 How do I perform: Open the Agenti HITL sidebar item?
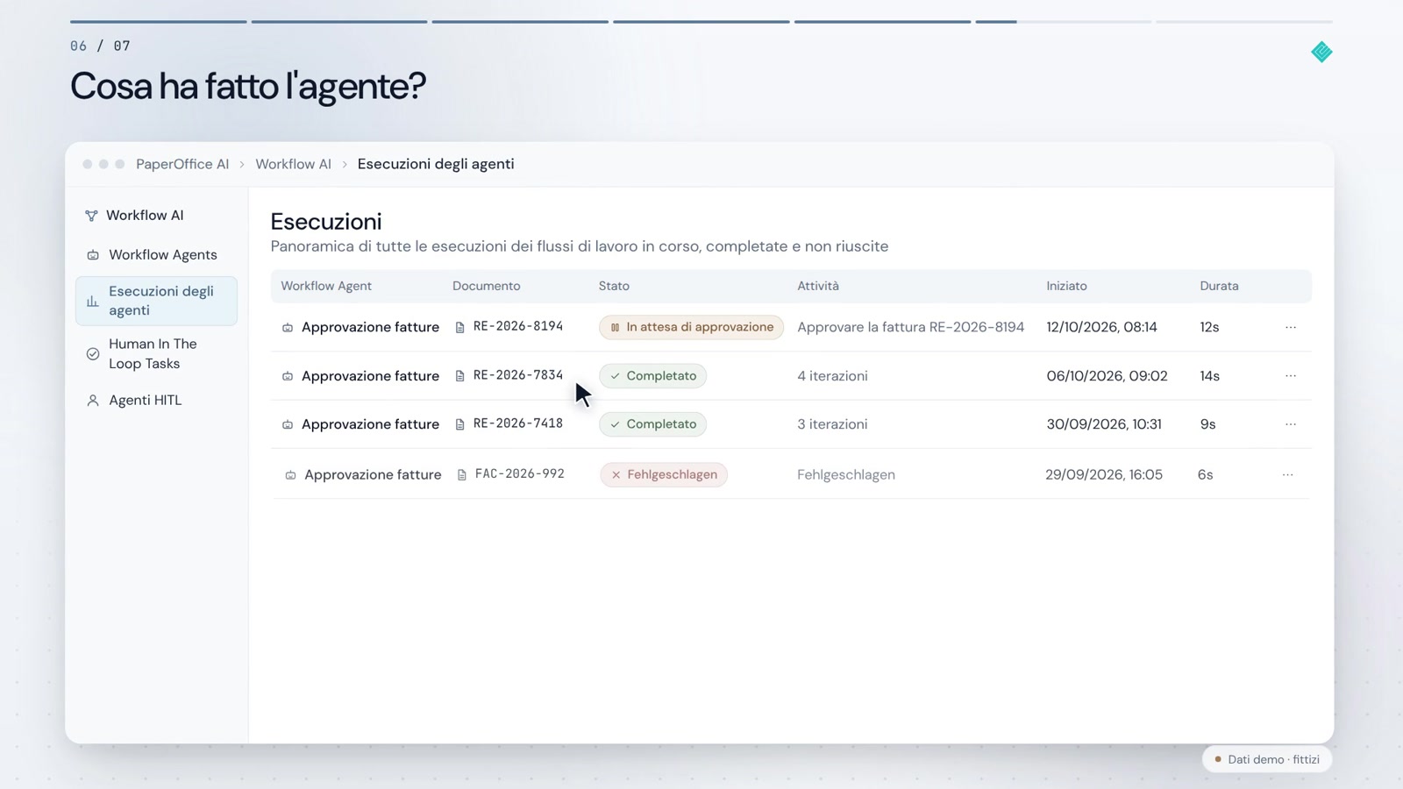tap(156, 401)
